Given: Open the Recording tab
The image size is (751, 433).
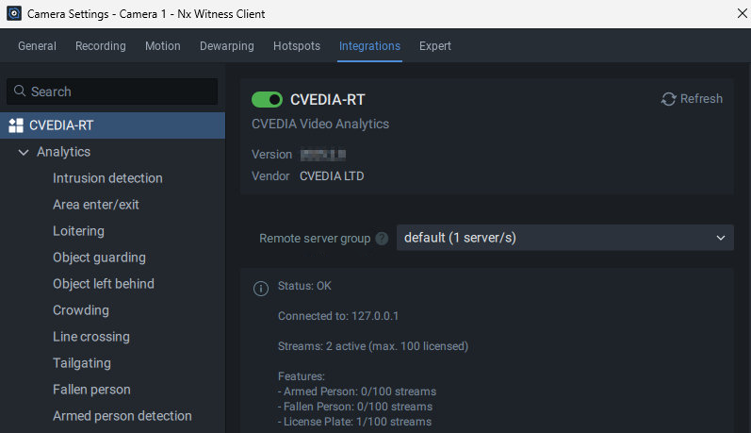Looking at the screenshot, I should pyautogui.click(x=100, y=46).
